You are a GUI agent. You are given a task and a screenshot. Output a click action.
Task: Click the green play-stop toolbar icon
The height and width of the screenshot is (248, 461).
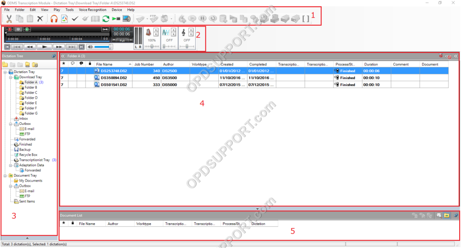116,19
